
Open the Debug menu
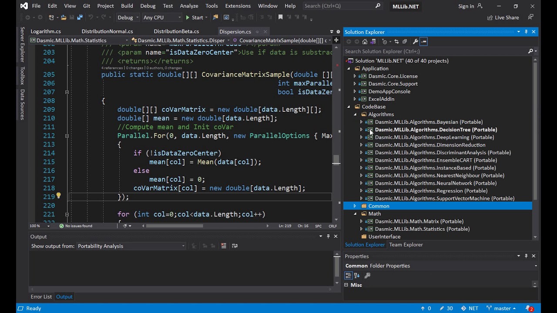(148, 6)
